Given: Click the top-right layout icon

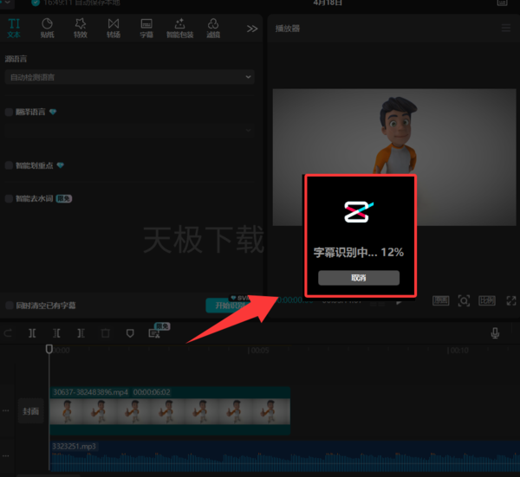Looking at the screenshot, I should [502, 3].
